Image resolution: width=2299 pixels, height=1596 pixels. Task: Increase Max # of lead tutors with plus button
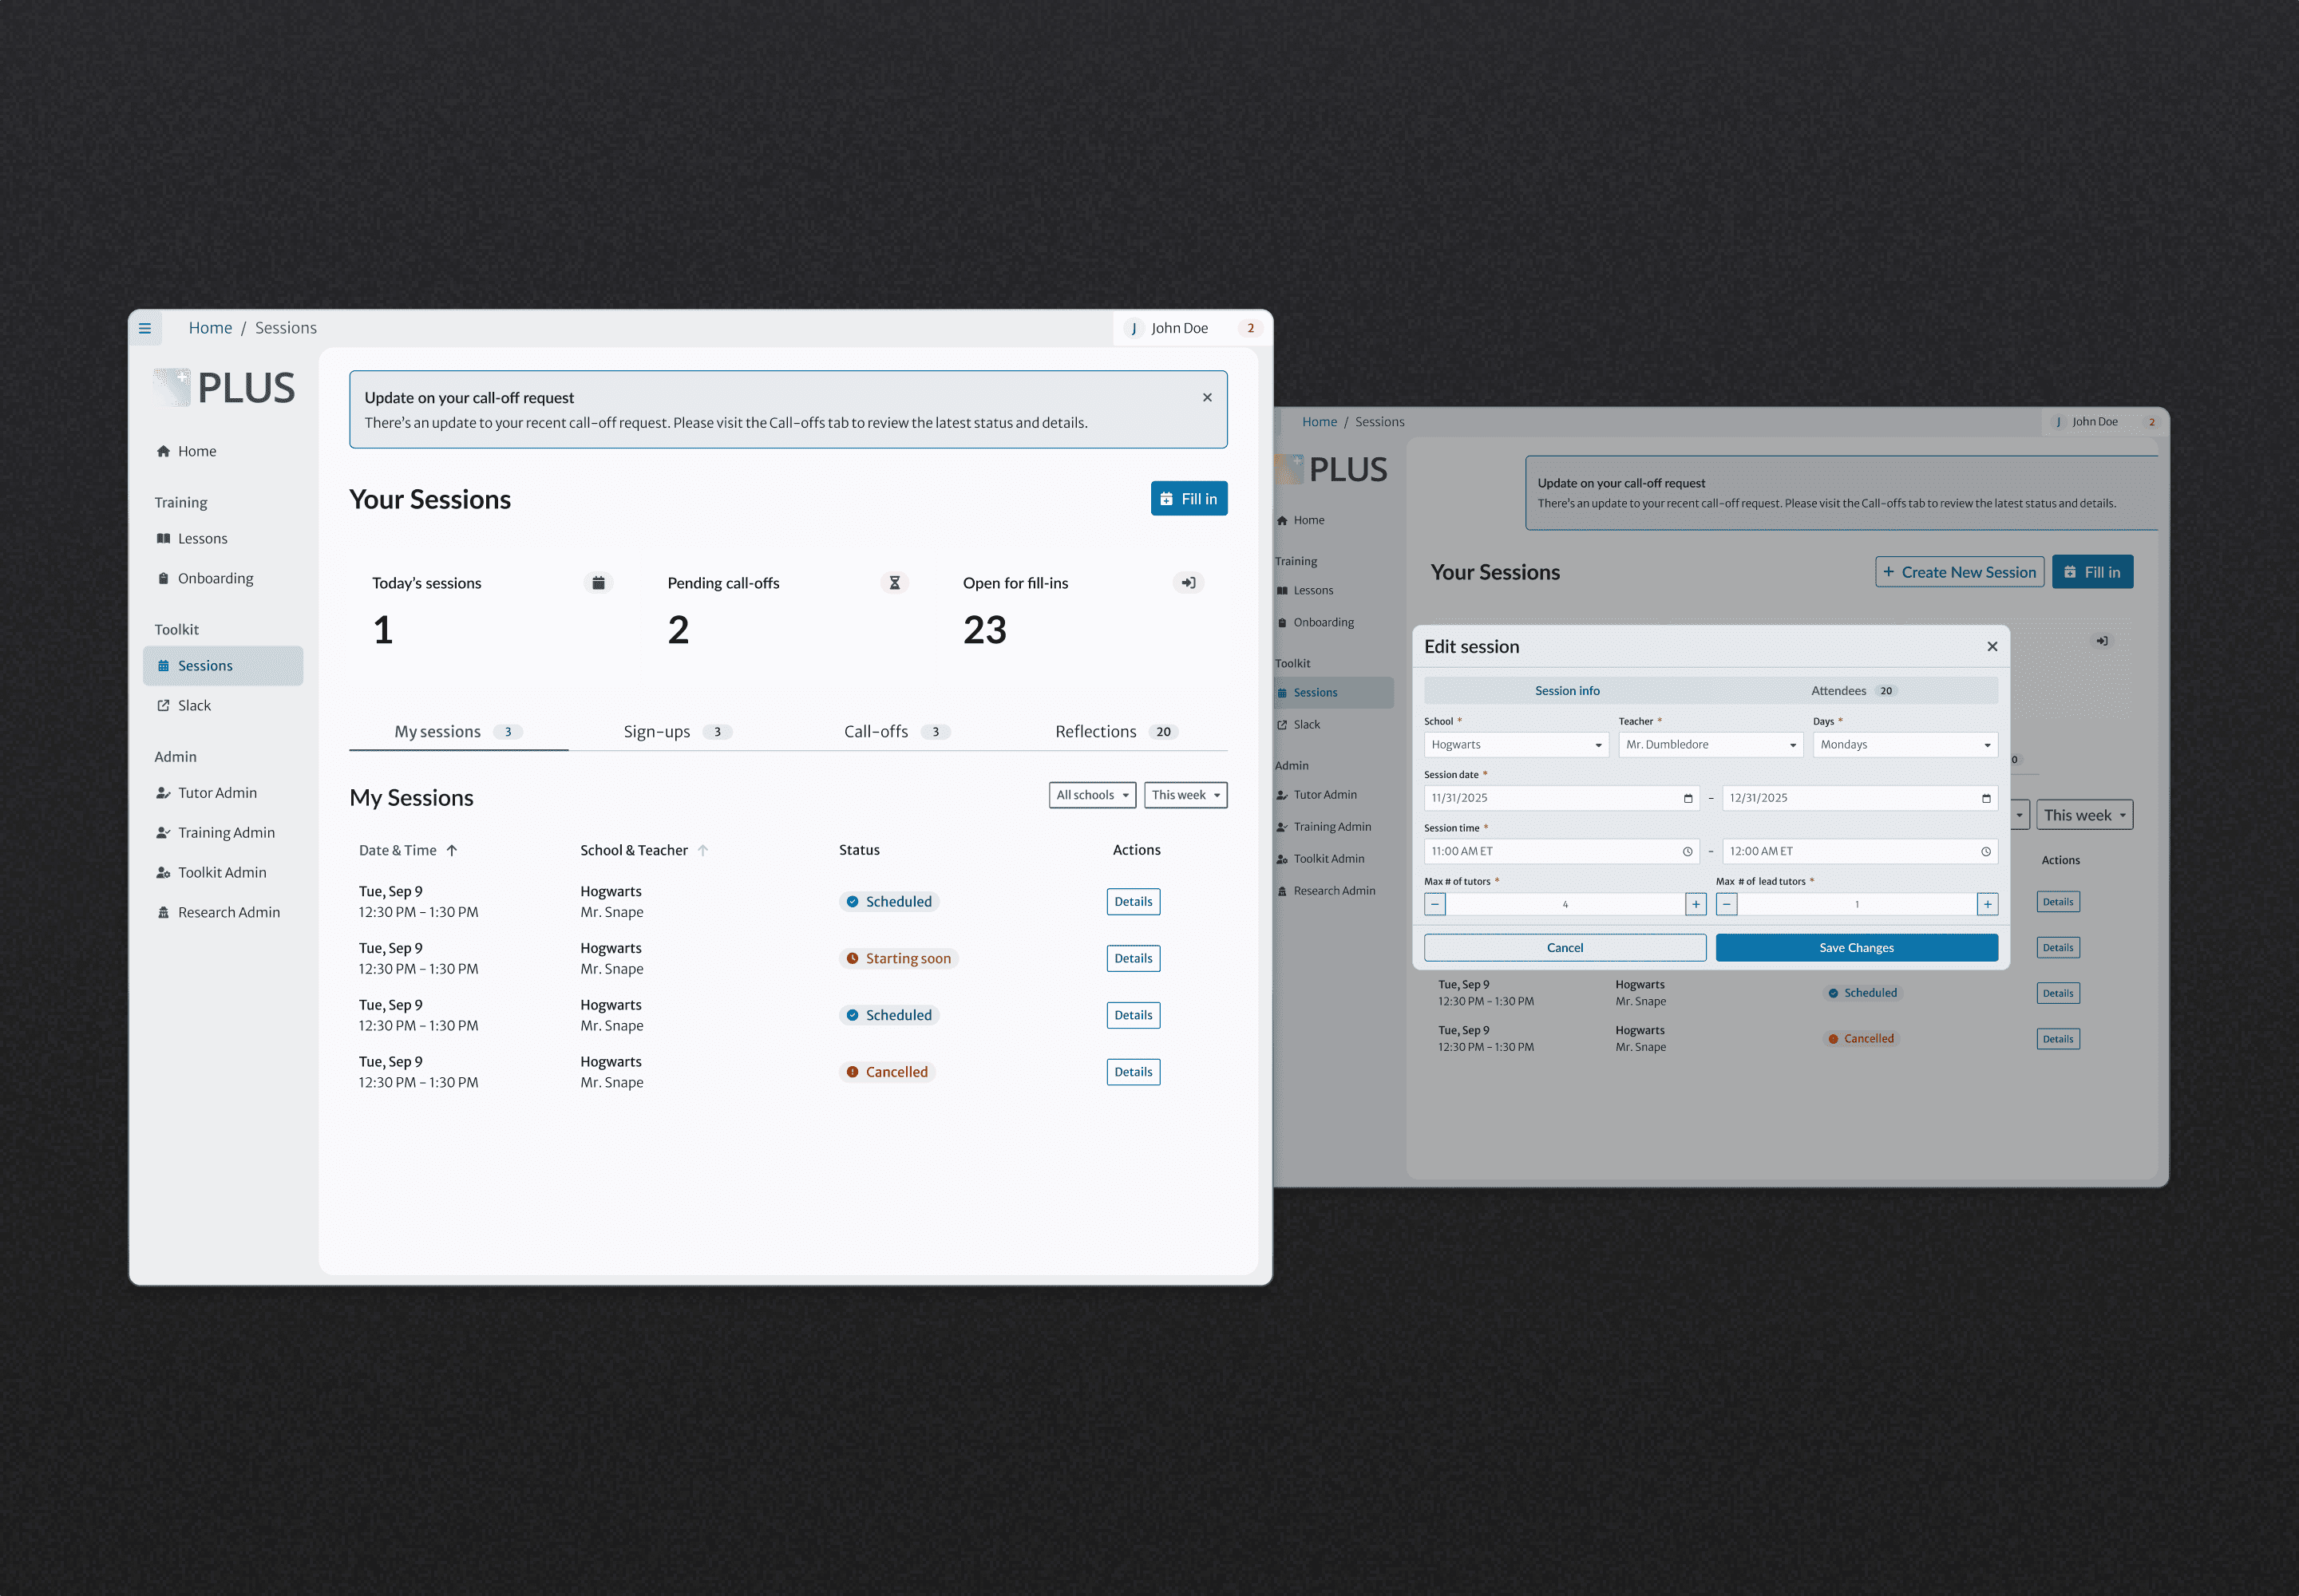(1987, 904)
